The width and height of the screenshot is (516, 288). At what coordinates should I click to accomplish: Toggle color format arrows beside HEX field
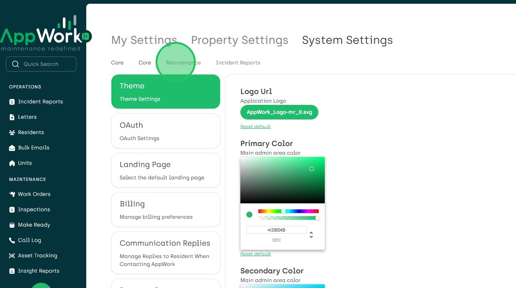tap(311, 235)
